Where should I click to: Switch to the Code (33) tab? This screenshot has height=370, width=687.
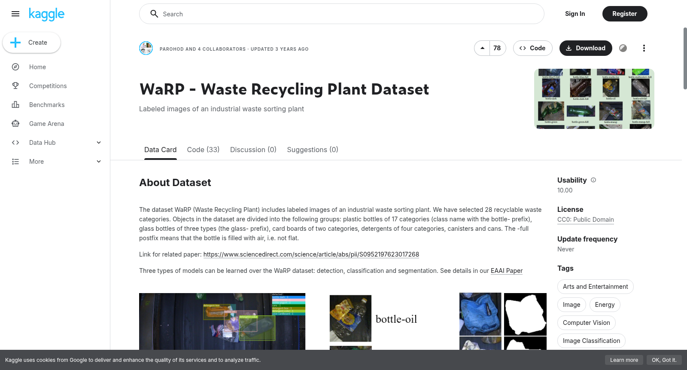[x=203, y=150]
